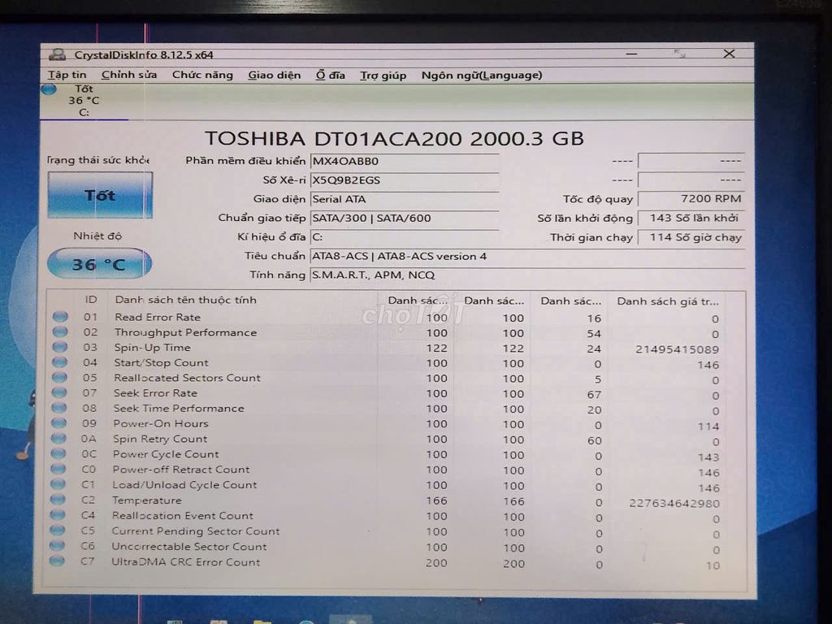This screenshot has height=624, width=832.
Task: Select the UltraDMA CRC Error Count attribute name
Action: point(186,562)
